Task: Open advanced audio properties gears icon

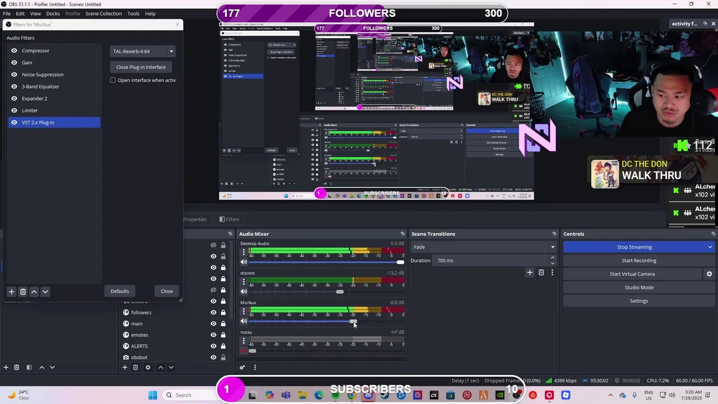Action: [242, 368]
